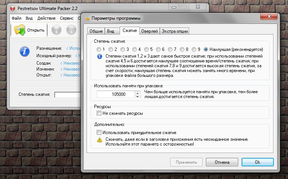This screenshot has width=288, height=179.
Task: Open the Сервис menu
Action: (x=67, y=18)
